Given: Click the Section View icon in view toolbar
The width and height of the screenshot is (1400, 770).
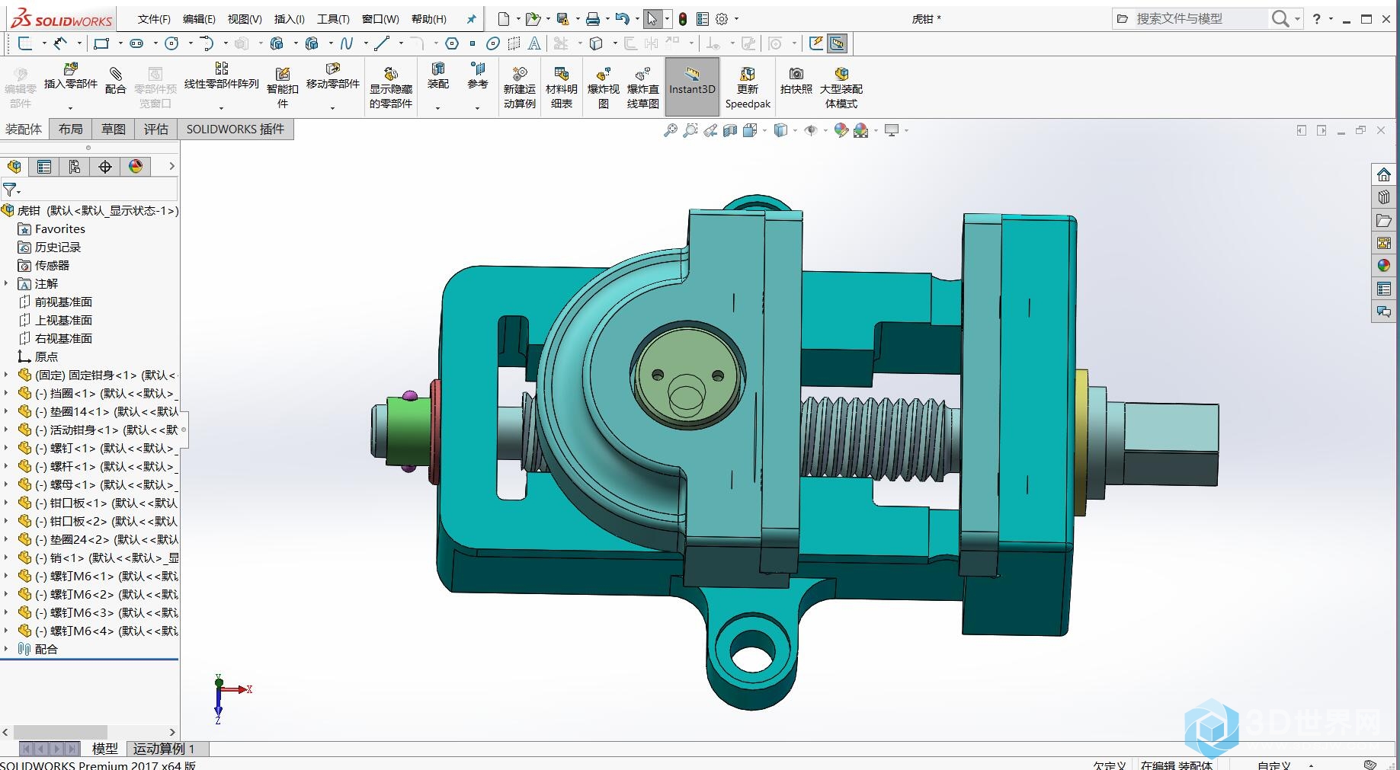Looking at the screenshot, I should click(x=730, y=130).
